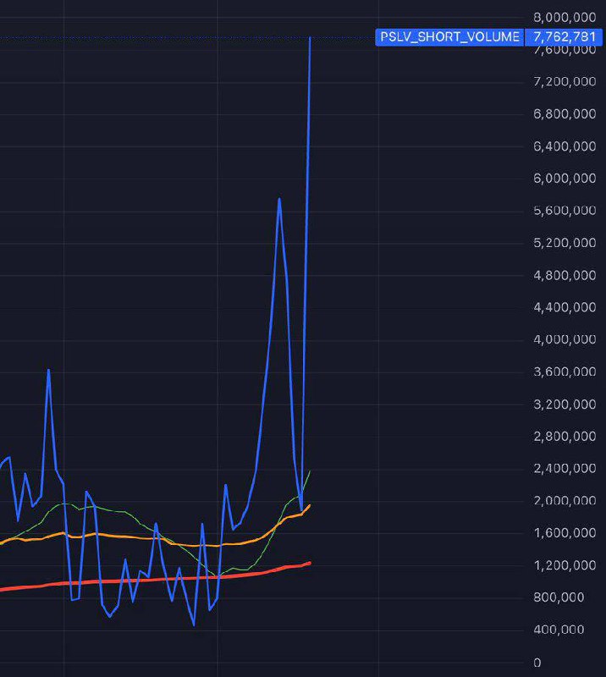
Task: Click the 5,600,000 axis label
Action: tap(565, 210)
